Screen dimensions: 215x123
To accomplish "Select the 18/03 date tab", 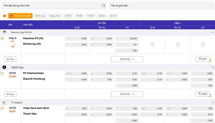I will click(x=102, y=16).
